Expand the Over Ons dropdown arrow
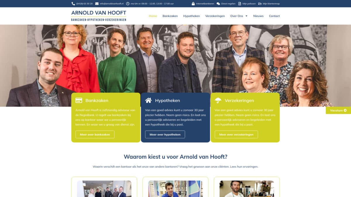 click(x=246, y=16)
